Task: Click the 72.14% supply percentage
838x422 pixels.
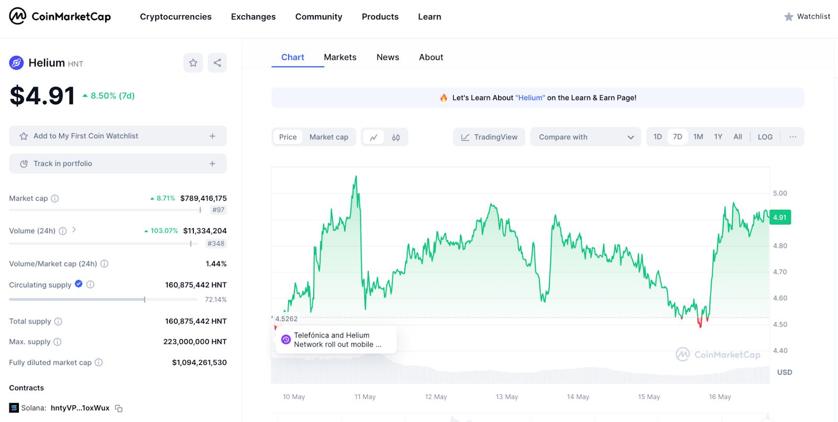Action: point(216,299)
